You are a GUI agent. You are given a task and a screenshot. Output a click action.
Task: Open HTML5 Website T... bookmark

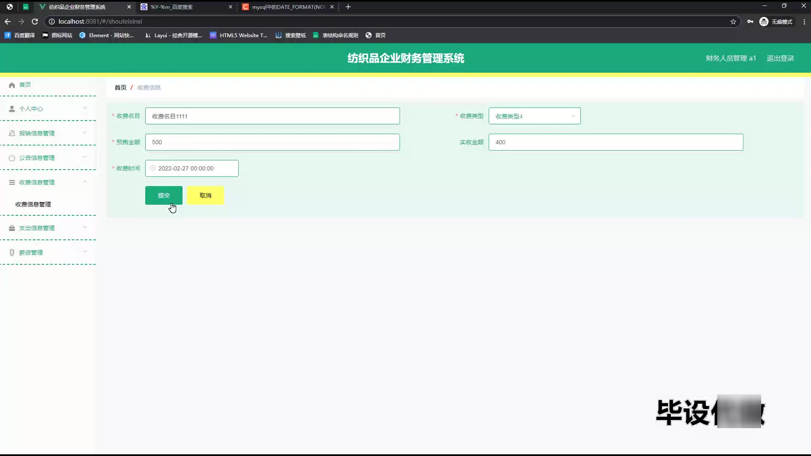coord(239,35)
